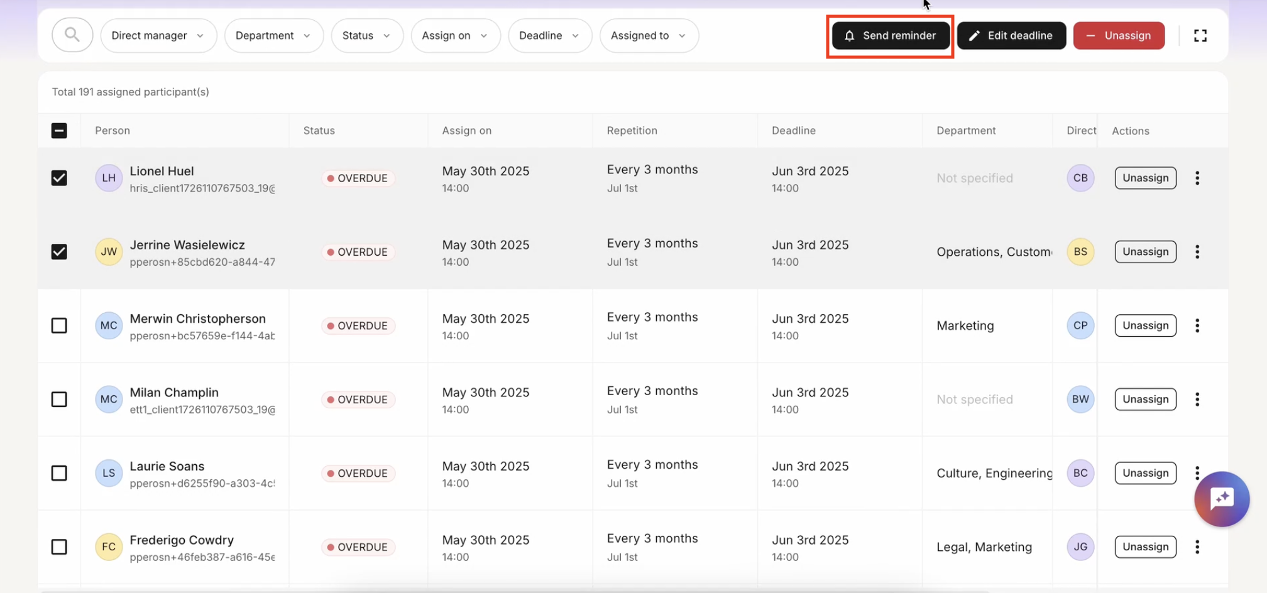Screen dimensions: 1267x593
Task: Open the AI chat assistant bubble
Action: point(1221,499)
